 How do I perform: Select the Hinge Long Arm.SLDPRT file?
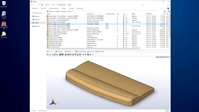(x=55, y=38)
